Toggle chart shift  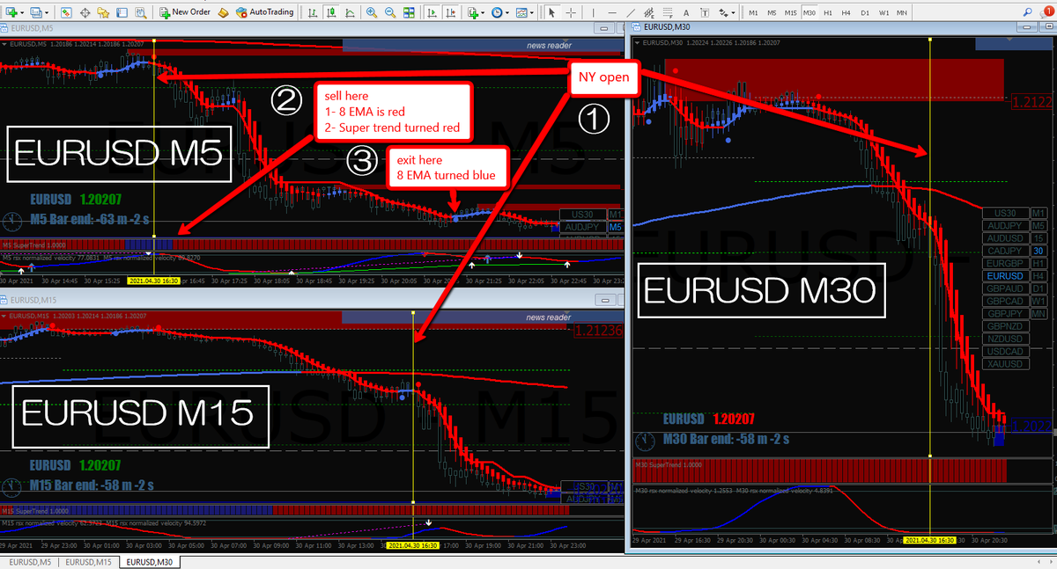(x=451, y=12)
